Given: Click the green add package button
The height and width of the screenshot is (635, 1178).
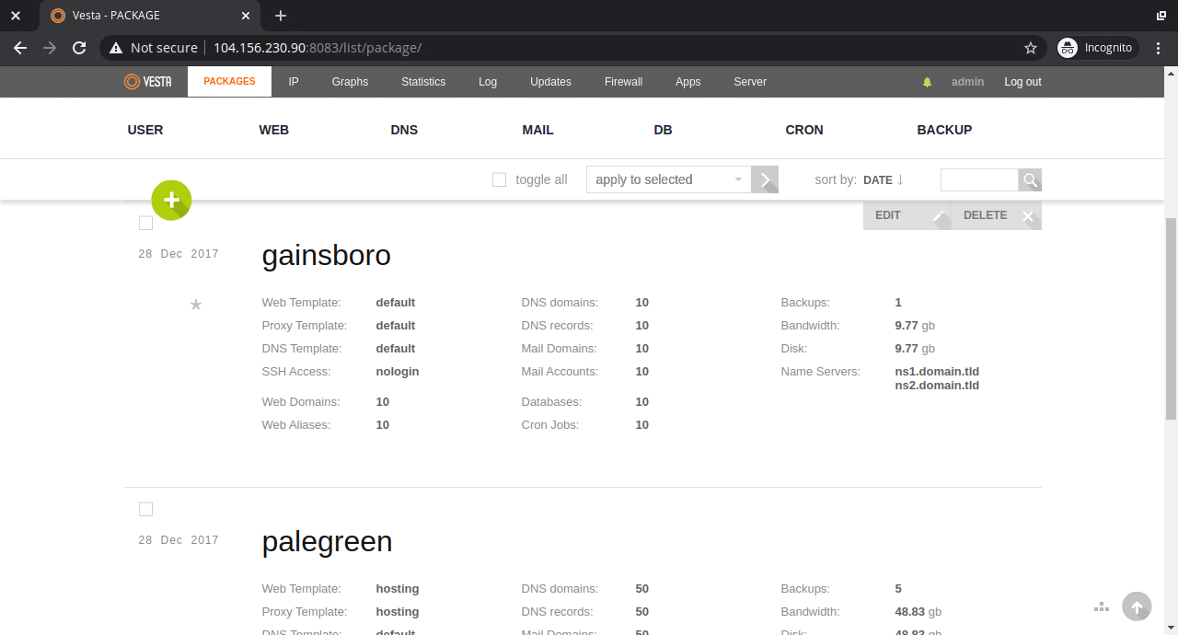Looking at the screenshot, I should [171, 200].
